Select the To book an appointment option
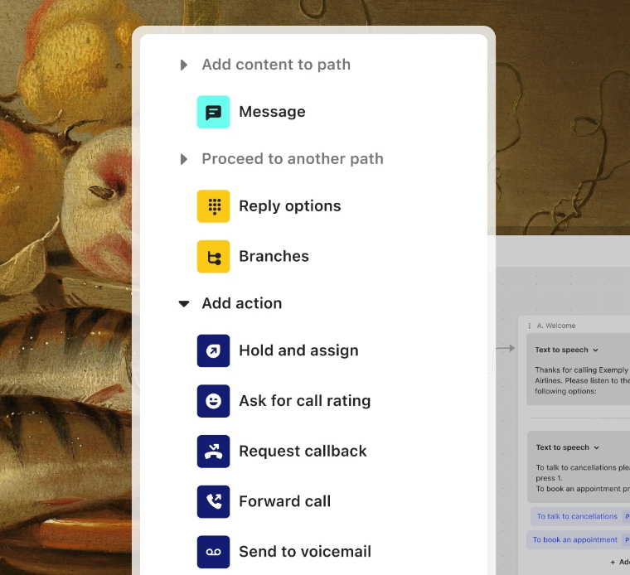Screen dimensions: 630x575 (574, 539)
